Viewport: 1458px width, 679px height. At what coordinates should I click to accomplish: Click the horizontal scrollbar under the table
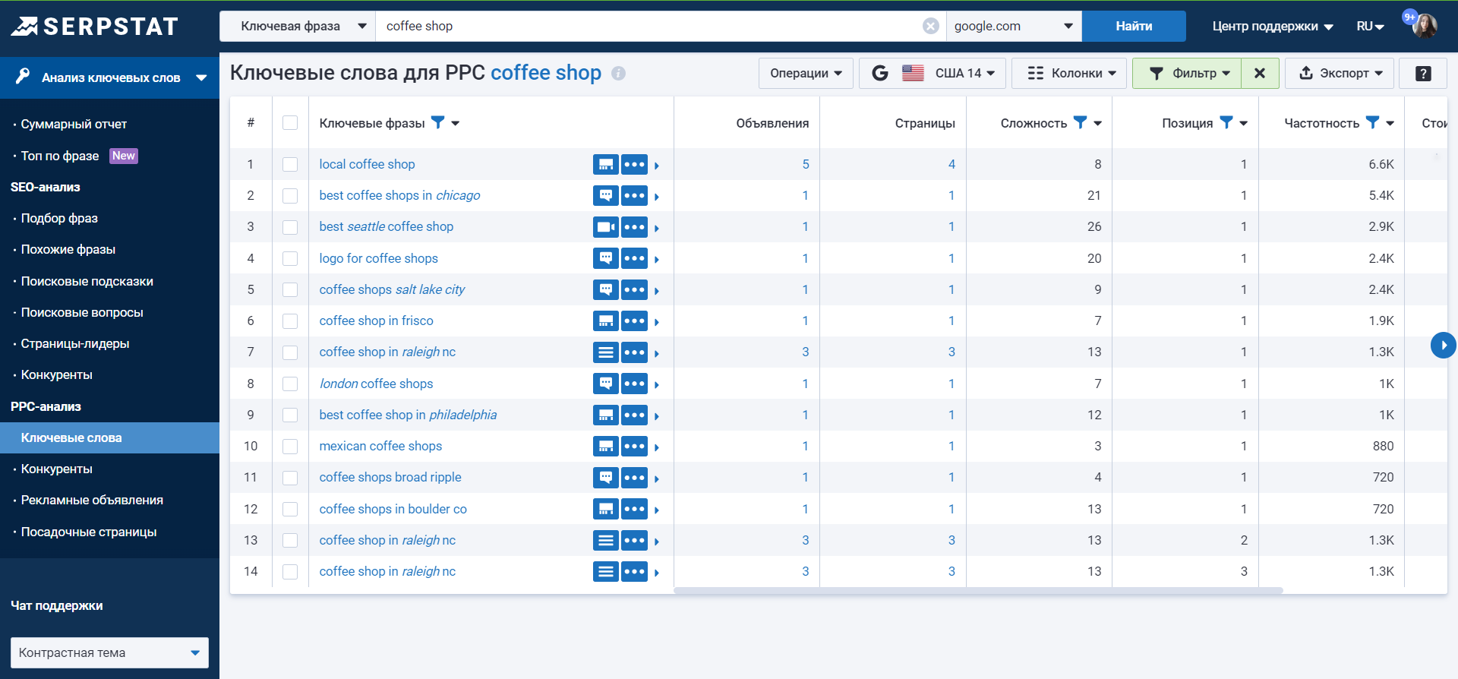978,590
